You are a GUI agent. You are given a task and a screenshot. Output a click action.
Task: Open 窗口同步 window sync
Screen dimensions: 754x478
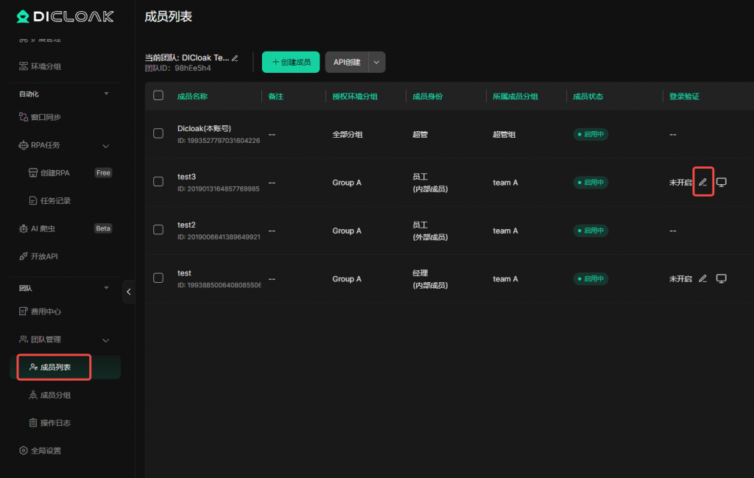click(x=46, y=117)
